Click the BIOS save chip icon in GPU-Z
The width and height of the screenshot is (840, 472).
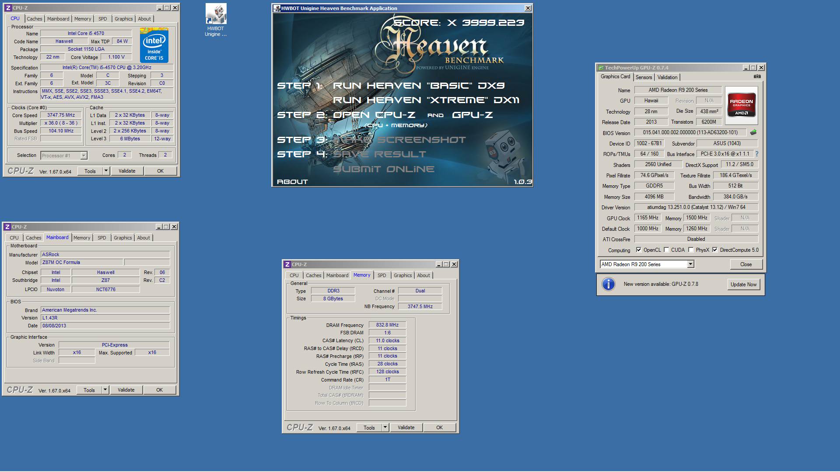(753, 132)
